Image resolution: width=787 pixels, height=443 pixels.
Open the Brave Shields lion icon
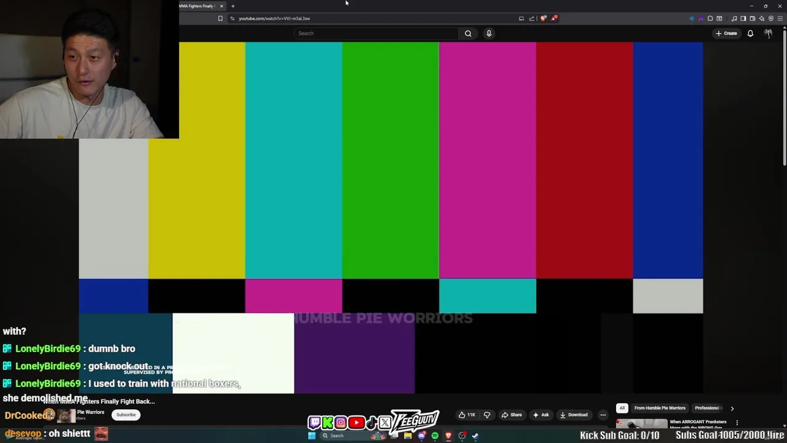(543, 18)
